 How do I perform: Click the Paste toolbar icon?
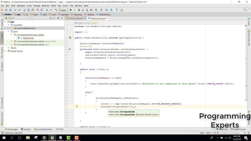[x=33, y=10]
